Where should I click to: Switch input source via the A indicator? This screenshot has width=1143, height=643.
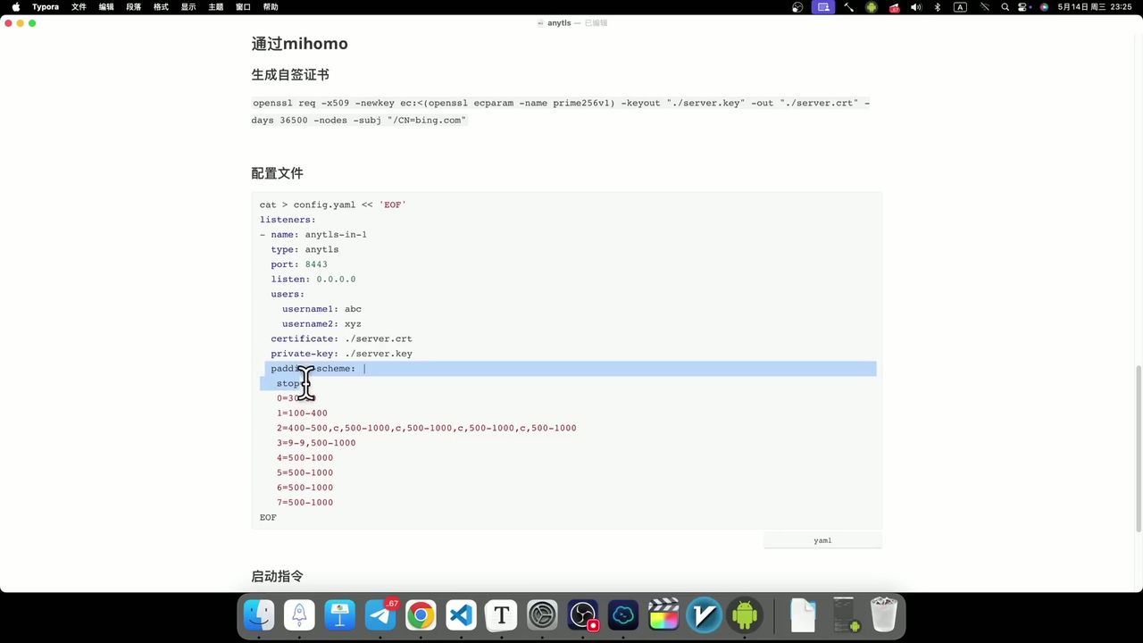(960, 7)
